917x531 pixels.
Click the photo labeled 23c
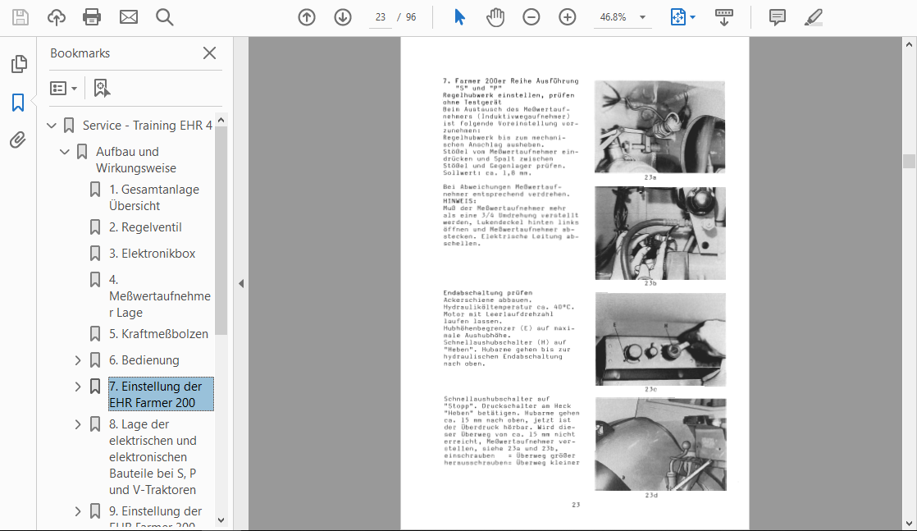click(660, 339)
